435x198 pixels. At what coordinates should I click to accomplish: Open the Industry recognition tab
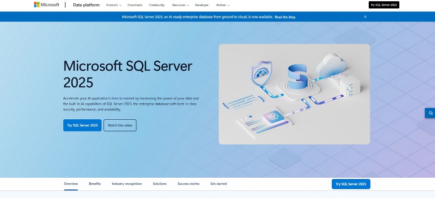tap(127, 184)
